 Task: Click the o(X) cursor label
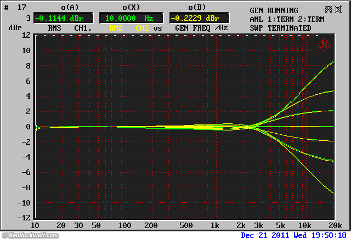coord(131,7)
